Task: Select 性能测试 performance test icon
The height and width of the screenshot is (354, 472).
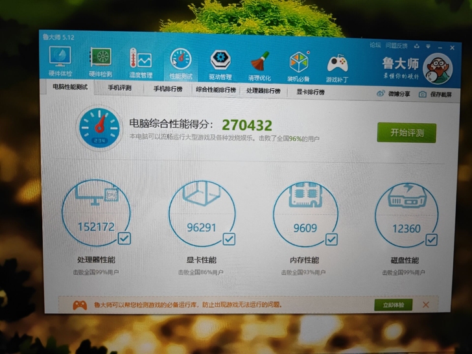Action: [181, 64]
